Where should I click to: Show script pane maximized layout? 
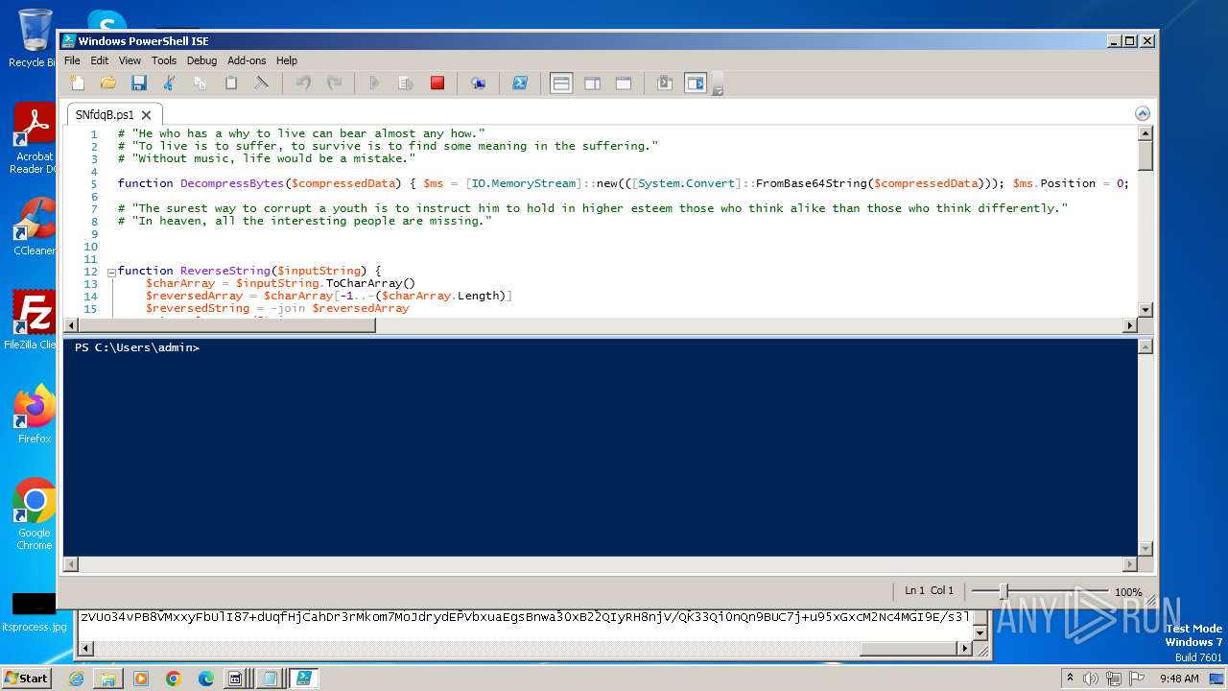[624, 83]
